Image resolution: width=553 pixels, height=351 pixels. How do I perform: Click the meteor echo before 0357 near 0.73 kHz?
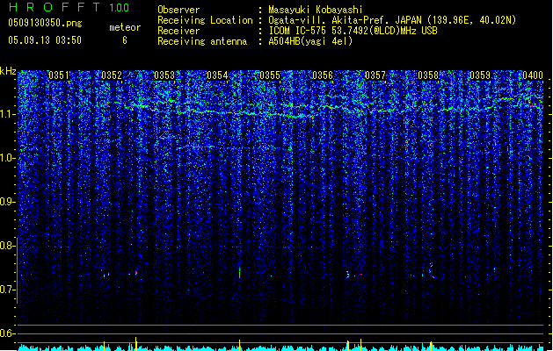coord(348,275)
